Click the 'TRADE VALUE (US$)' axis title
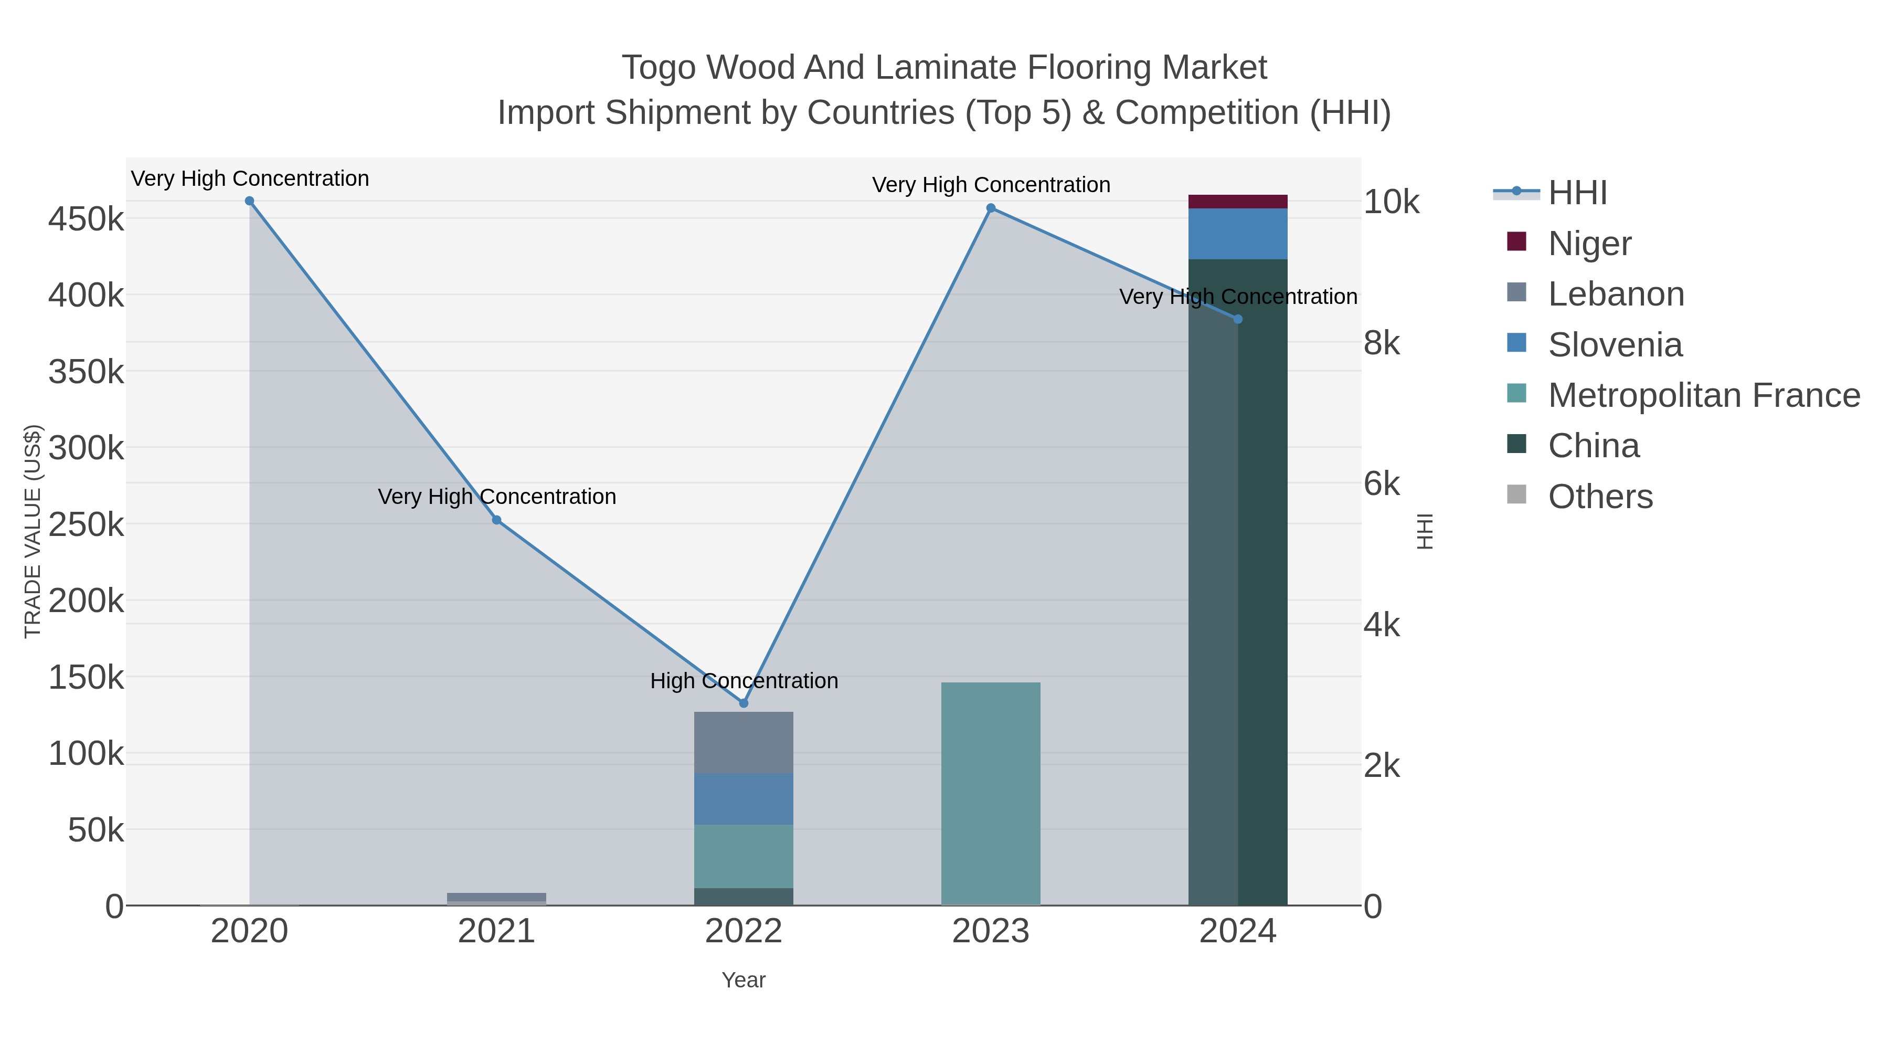 click(33, 531)
